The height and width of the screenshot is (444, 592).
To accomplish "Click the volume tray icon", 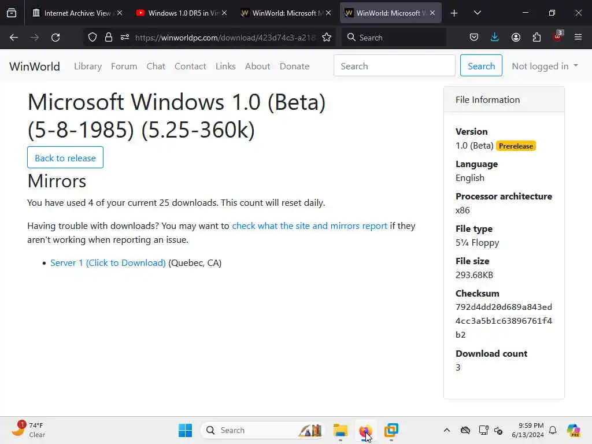I will click(498, 430).
